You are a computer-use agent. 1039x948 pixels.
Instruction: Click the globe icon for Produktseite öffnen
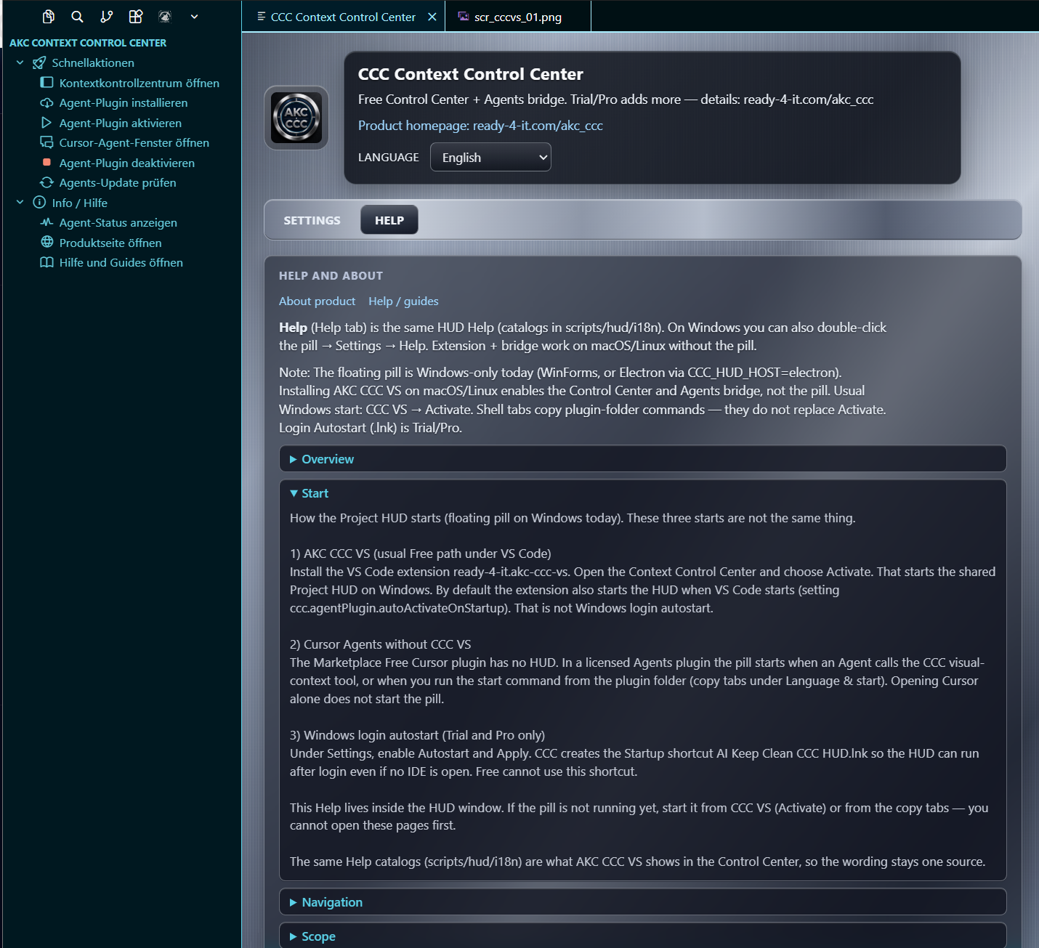click(x=47, y=243)
